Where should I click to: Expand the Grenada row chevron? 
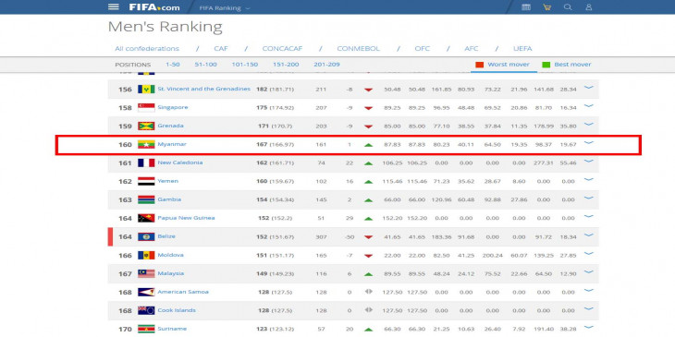[588, 125]
